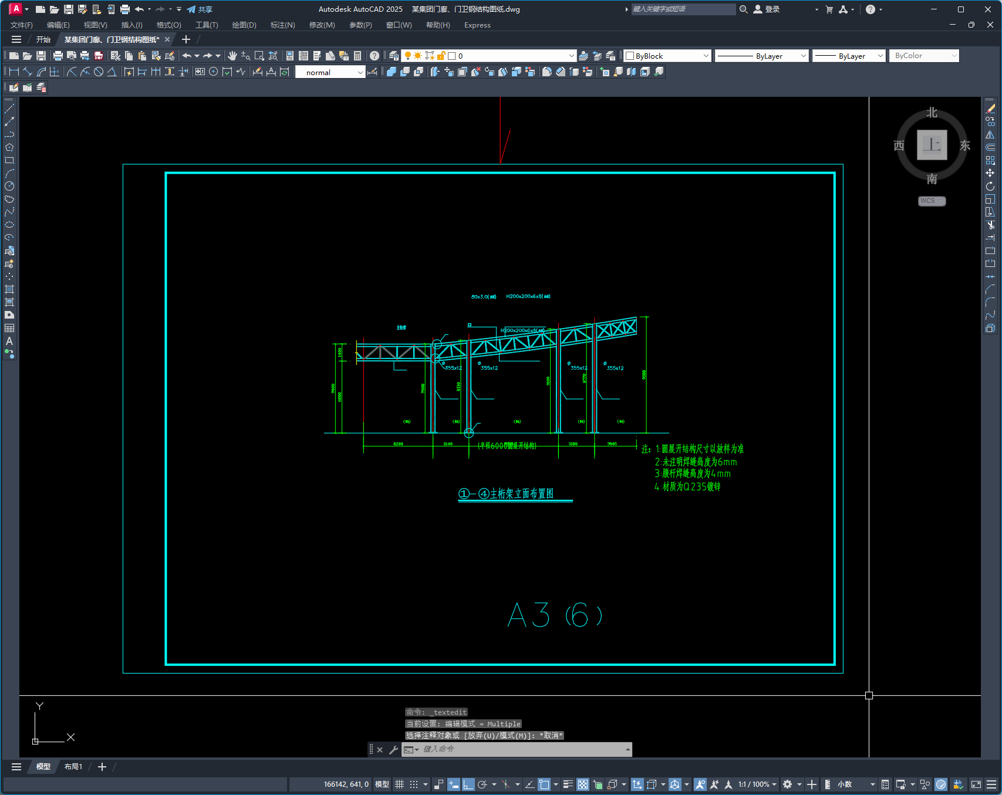The image size is (1002, 795).
Task: Open the Express menu
Action: [x=477, y=25]
